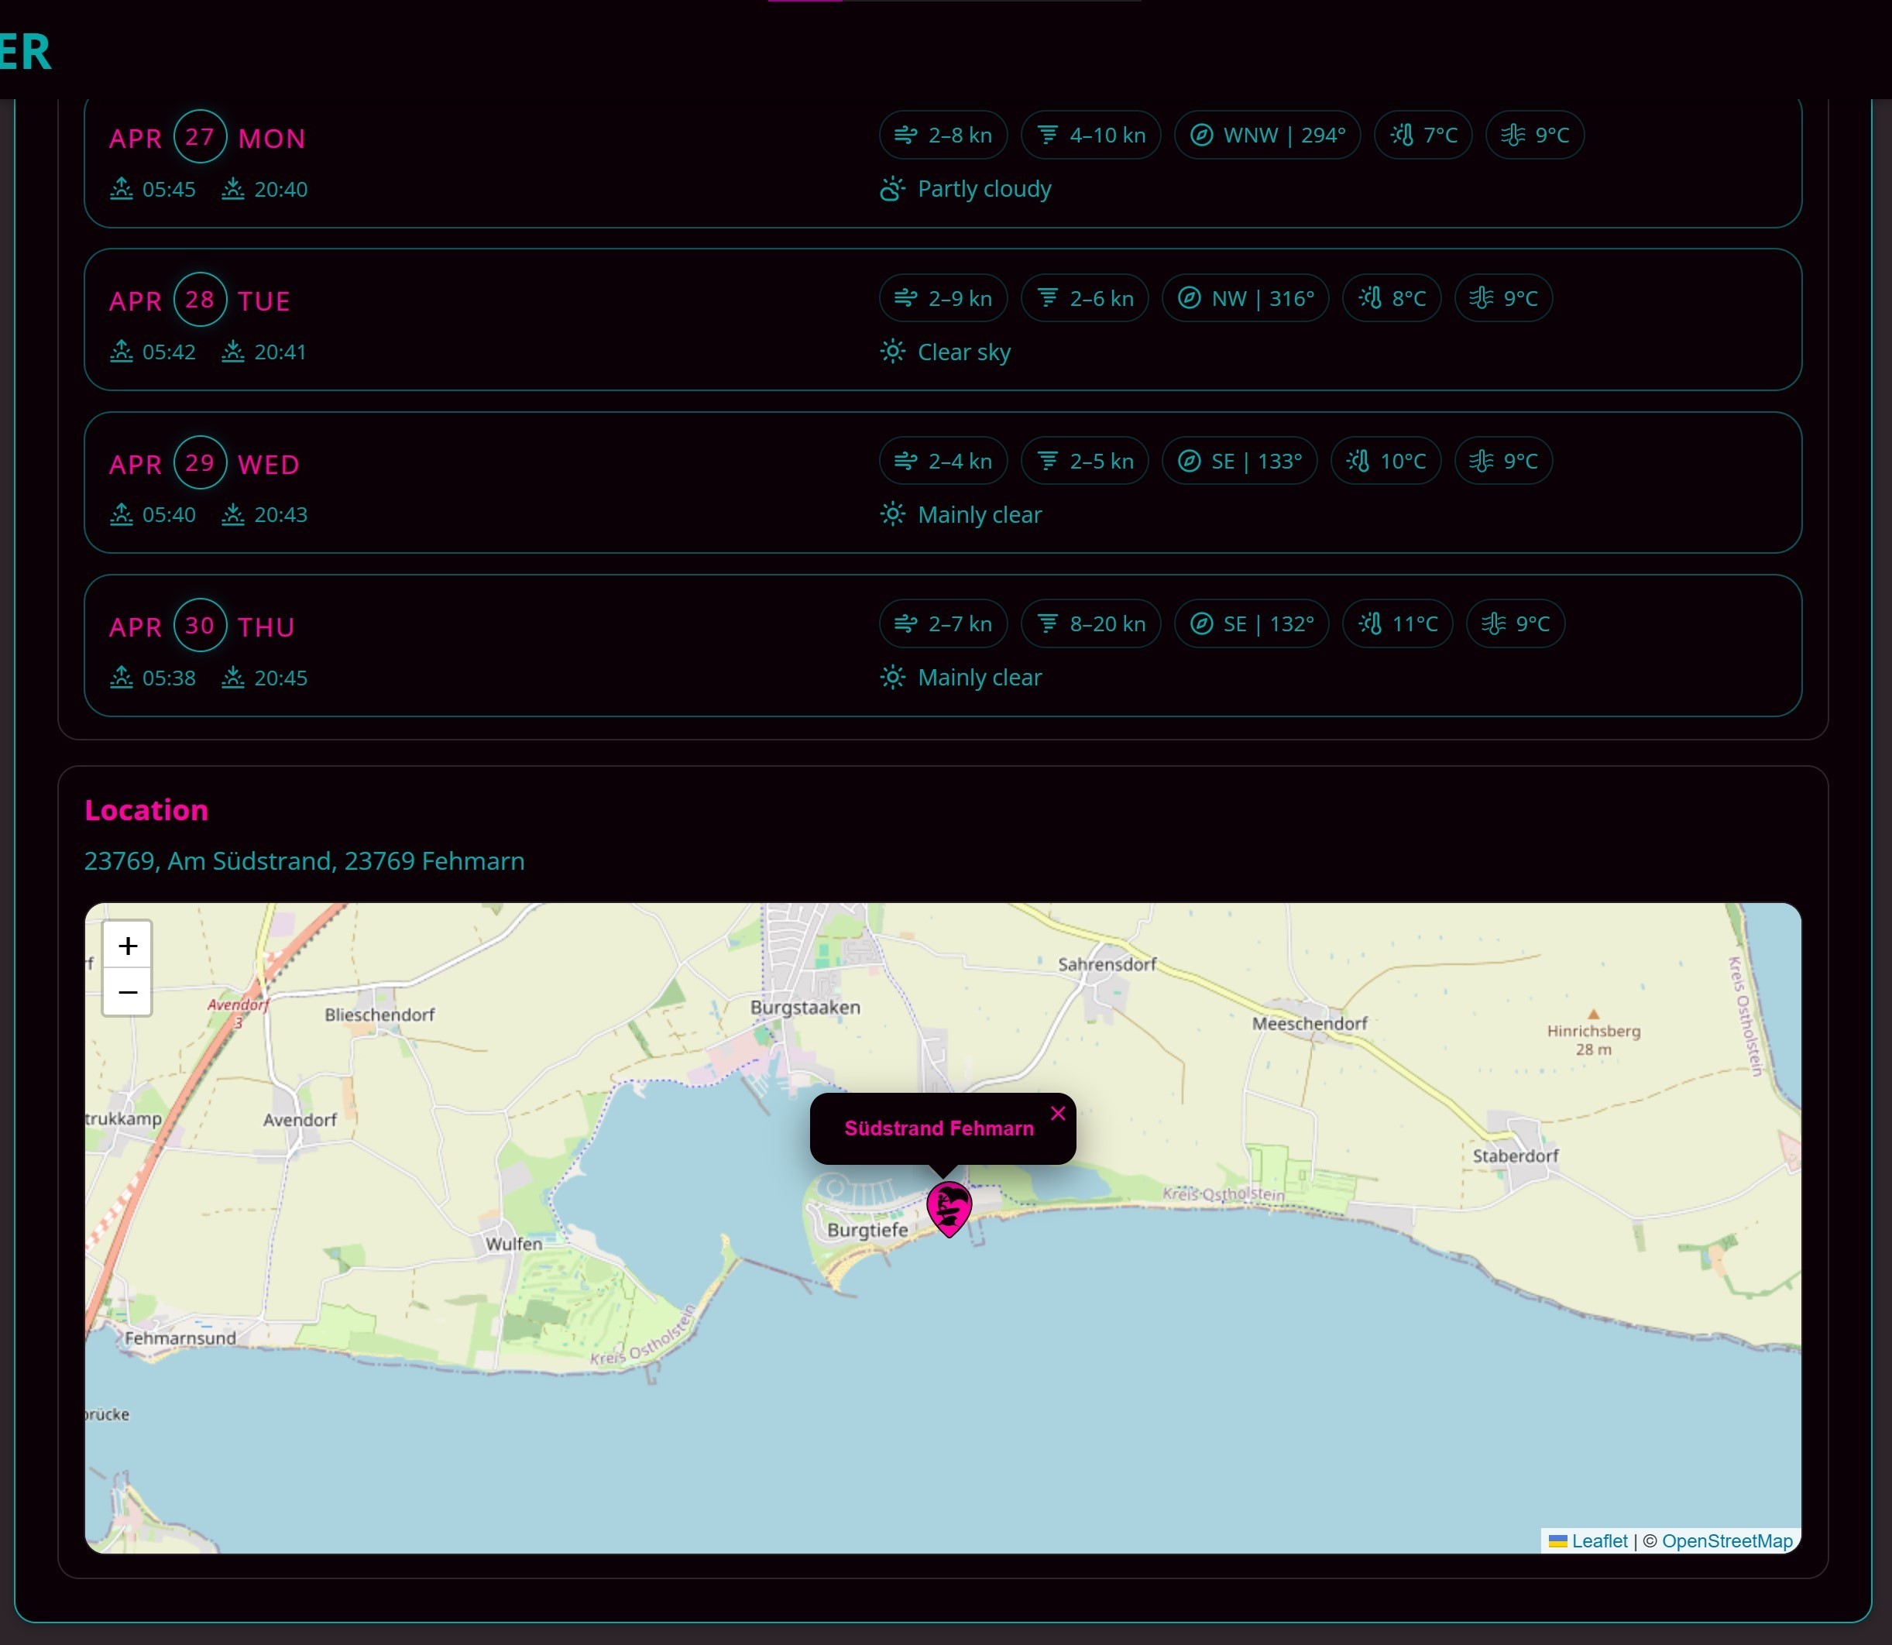Click the Location section heading

click(x=146, y=809)
